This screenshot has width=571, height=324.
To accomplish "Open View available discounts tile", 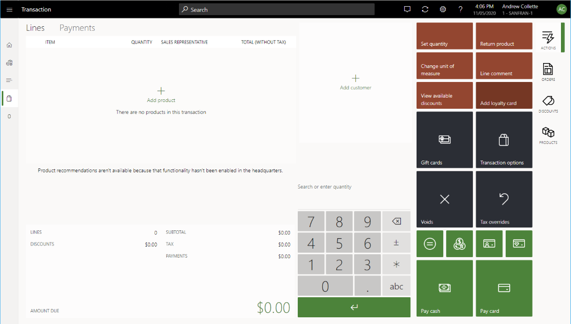I will pos(444,95).
